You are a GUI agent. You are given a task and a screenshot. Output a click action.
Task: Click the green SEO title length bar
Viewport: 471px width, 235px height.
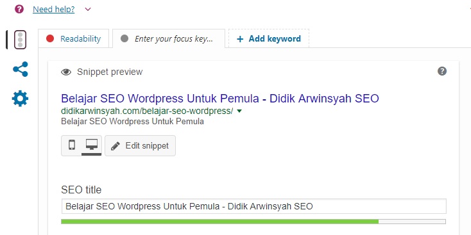pyautogui.click(x=219, y=222)
